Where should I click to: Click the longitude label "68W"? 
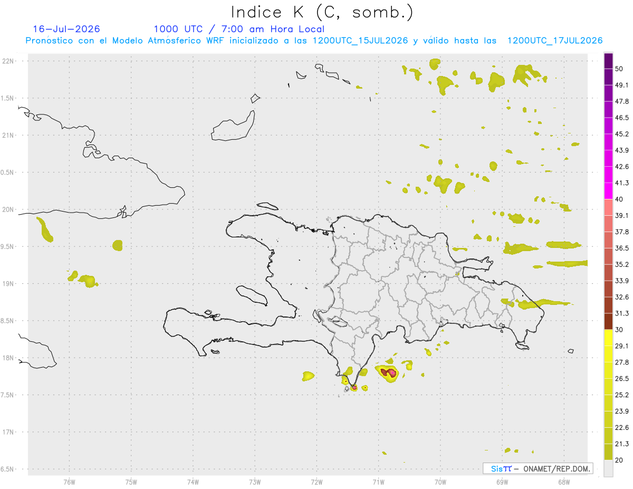pos(563,482)
